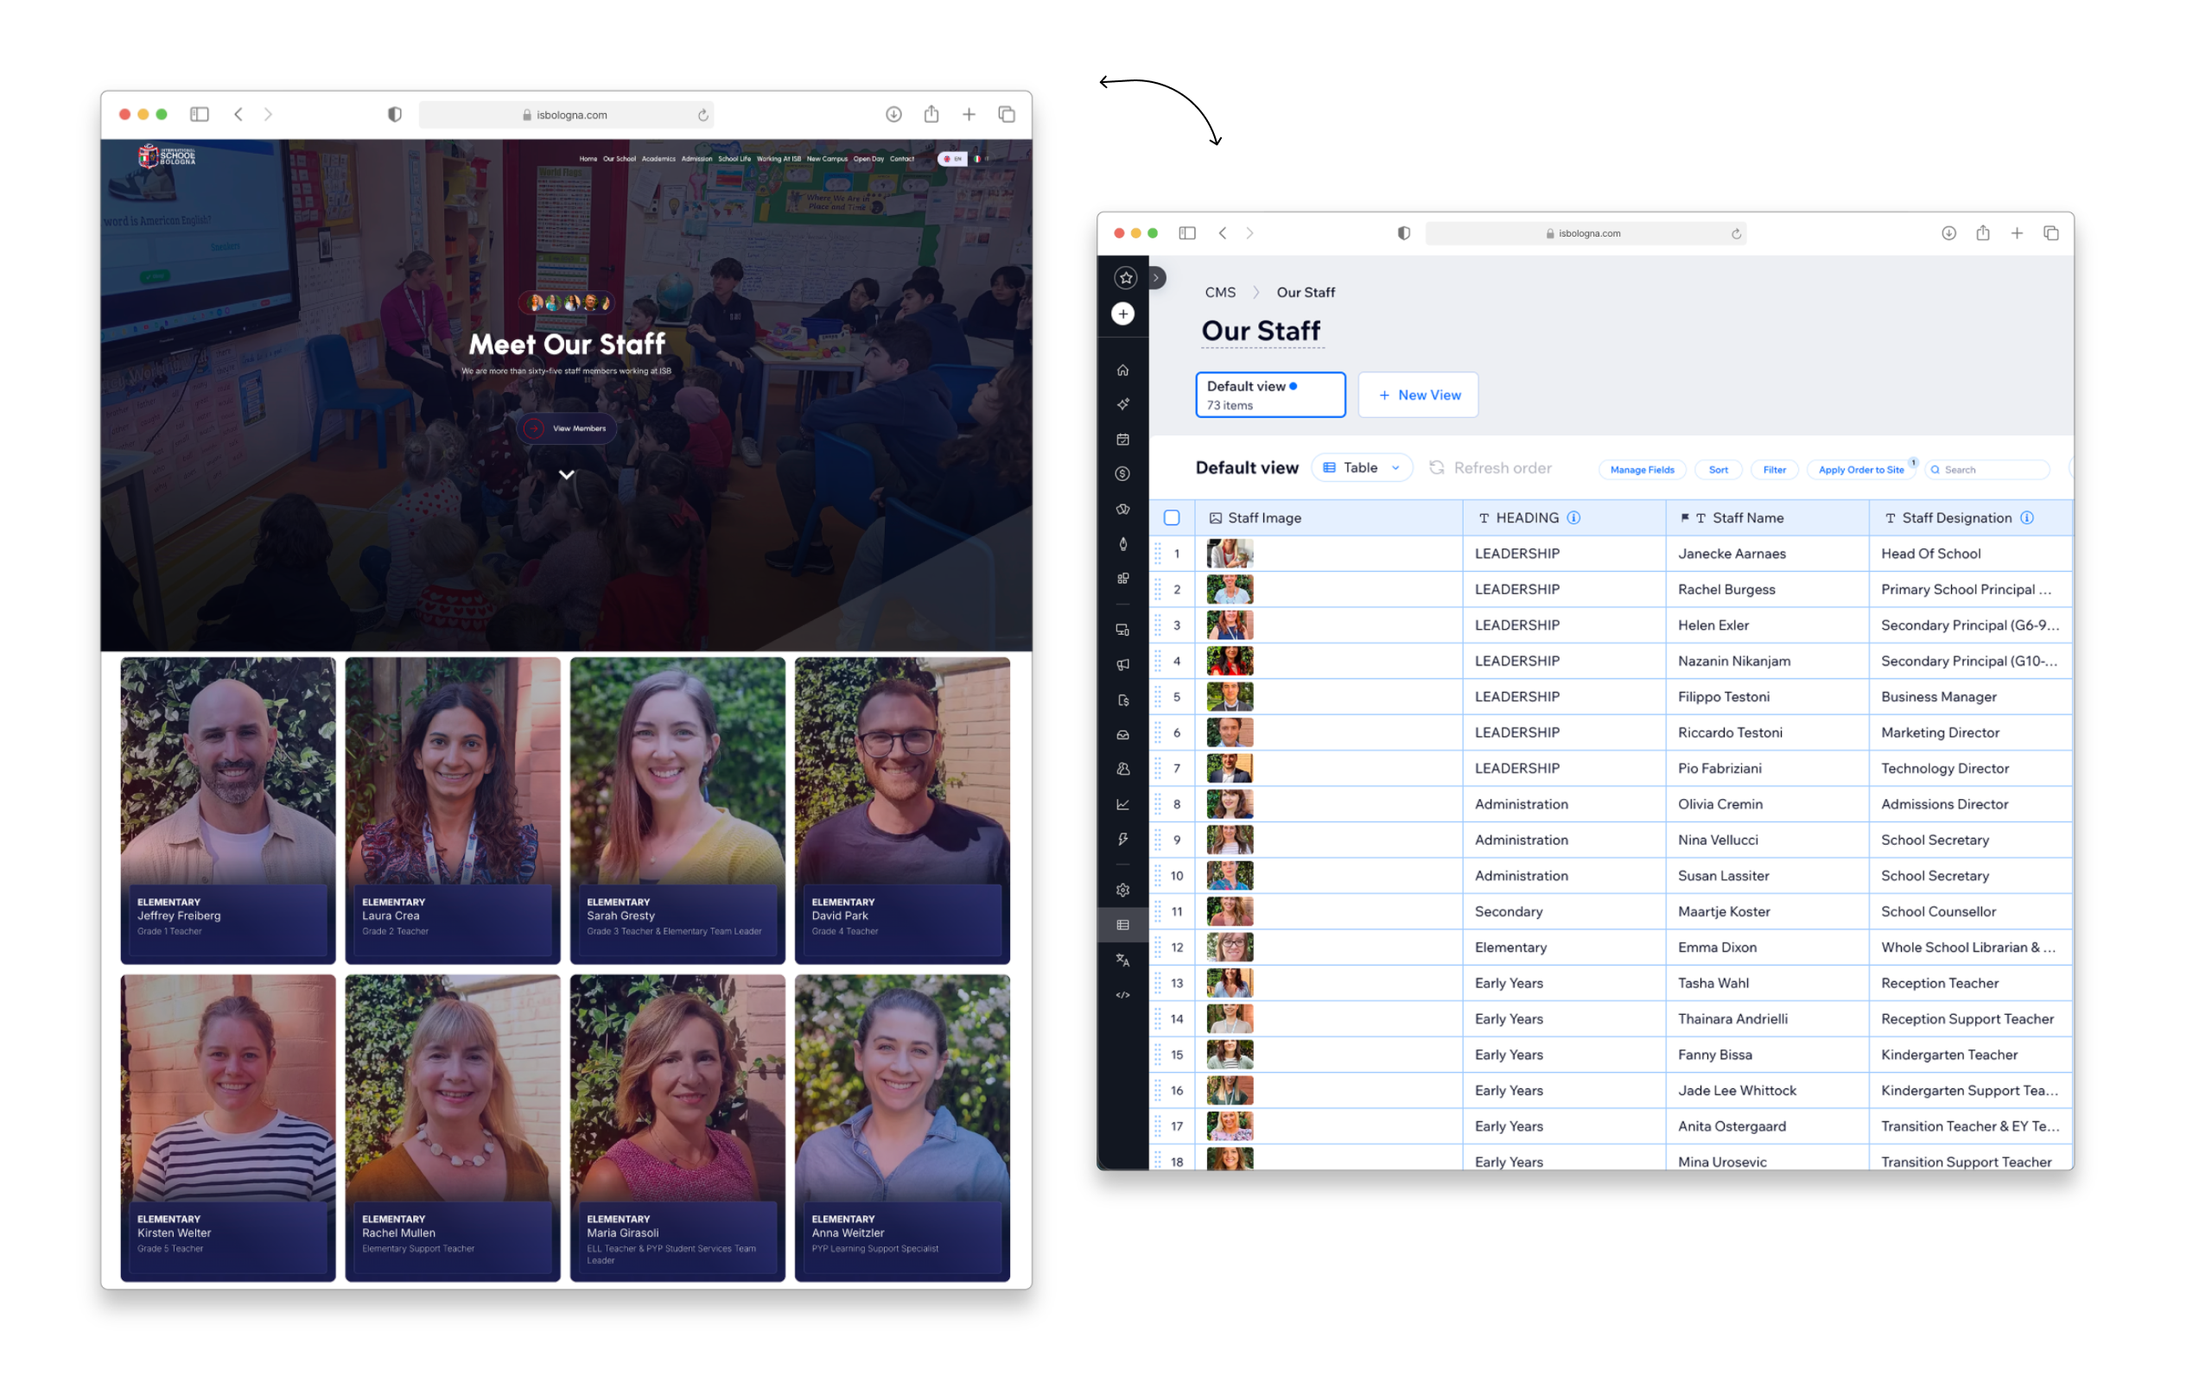Open the School Life menu on the website
The height and width of the screenshot is (1382, 2212).
tap(734, 158)
